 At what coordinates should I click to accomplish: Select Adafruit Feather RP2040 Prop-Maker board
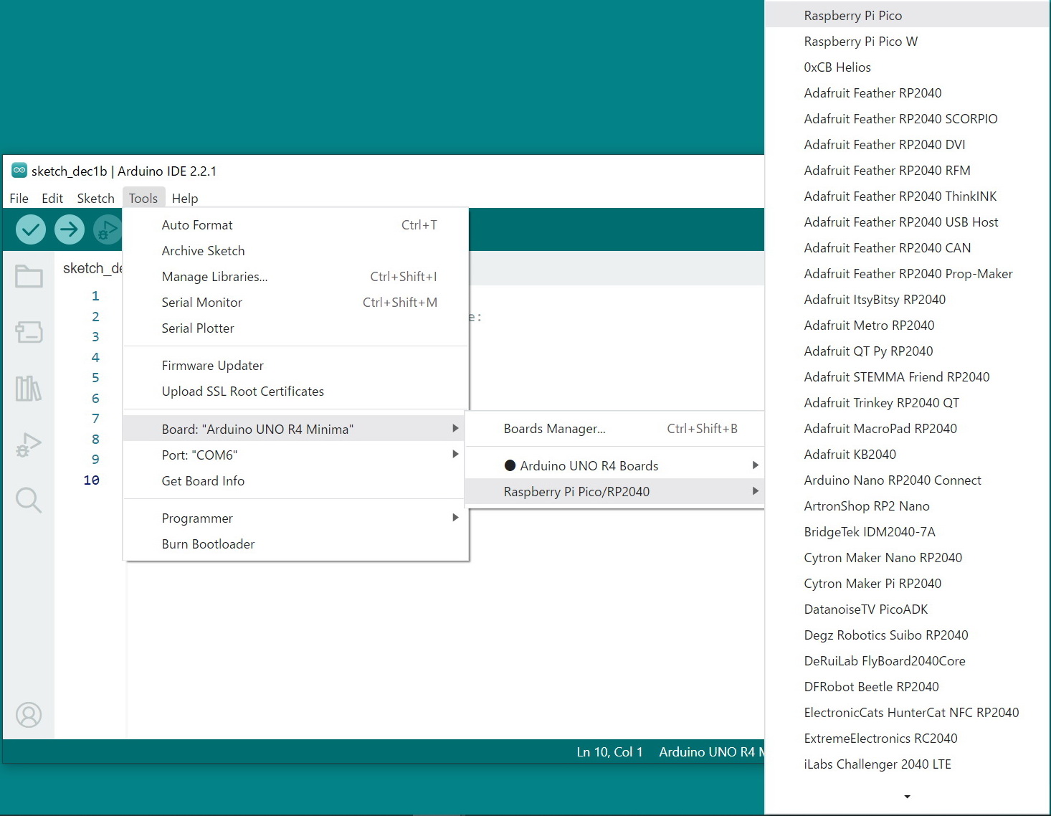907,274
